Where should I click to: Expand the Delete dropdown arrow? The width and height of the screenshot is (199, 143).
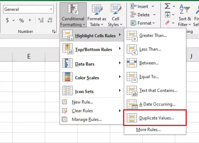pyautogui.click(x=154, y=15)
